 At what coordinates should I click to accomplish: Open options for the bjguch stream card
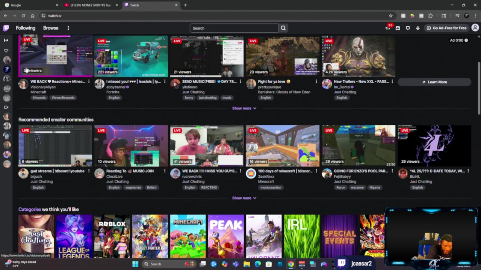coord(89,171)
